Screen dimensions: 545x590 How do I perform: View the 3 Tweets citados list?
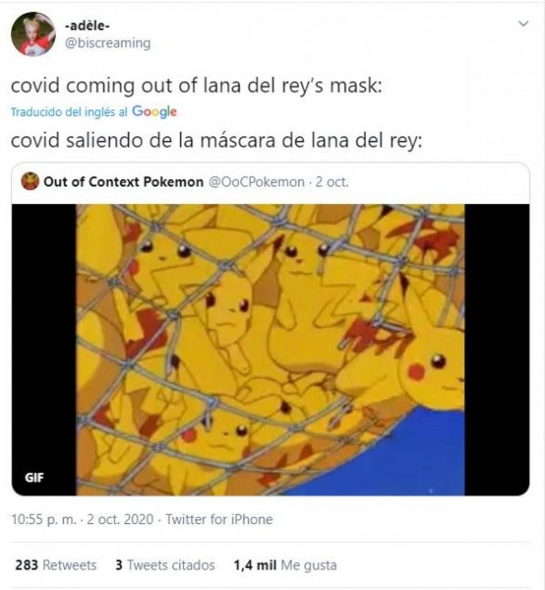tap(164, 565)
